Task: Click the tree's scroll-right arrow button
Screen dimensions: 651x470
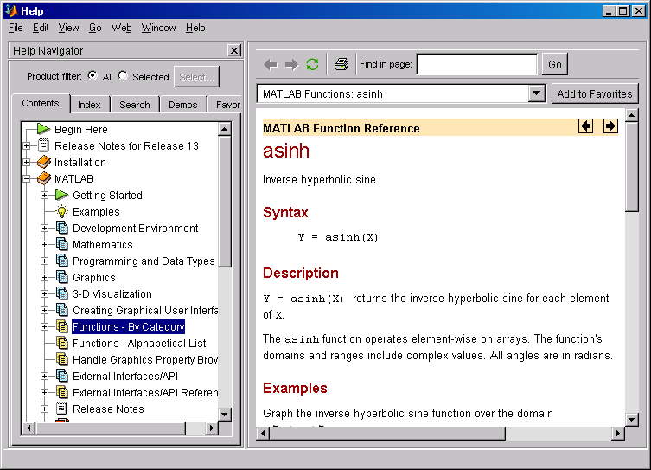Action: [212, 428]
